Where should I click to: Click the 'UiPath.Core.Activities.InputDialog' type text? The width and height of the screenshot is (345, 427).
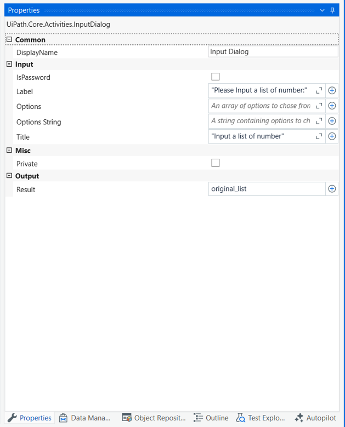58,25
